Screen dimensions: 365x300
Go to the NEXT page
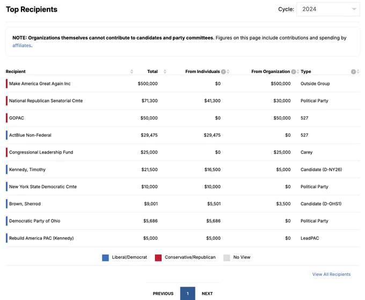click(207, 294)
